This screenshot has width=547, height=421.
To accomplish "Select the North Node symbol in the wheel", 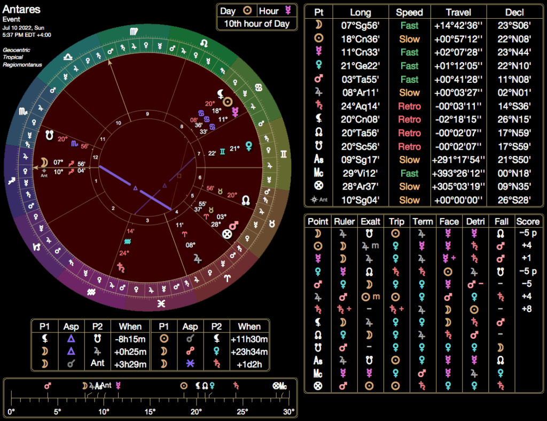I will [x=246, y=200].
